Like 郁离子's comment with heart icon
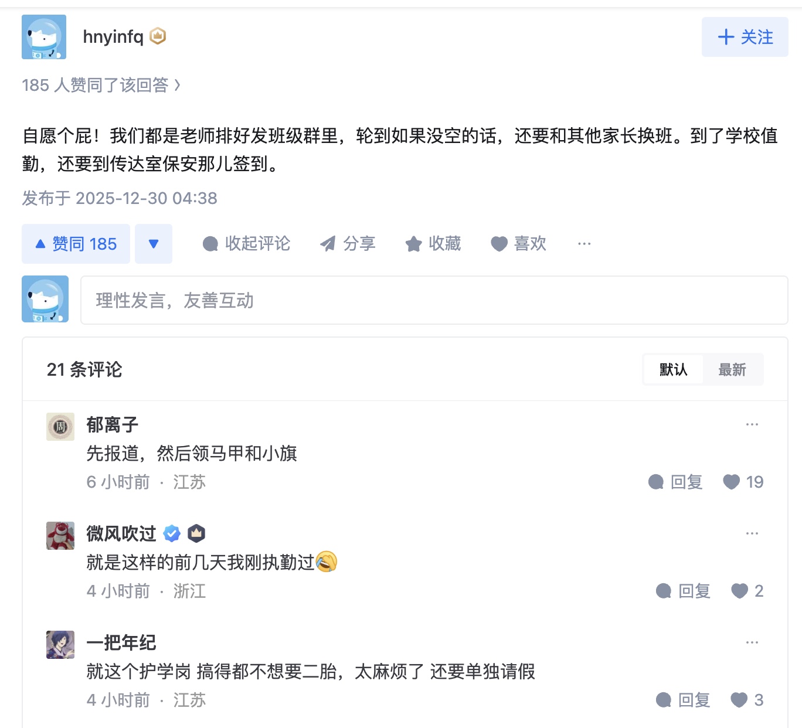The width and height of the screenshot is (802, 728). (732, 482)
